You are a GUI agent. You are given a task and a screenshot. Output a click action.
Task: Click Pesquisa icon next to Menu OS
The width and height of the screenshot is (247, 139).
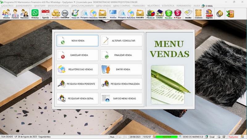[x=84, y=14]
